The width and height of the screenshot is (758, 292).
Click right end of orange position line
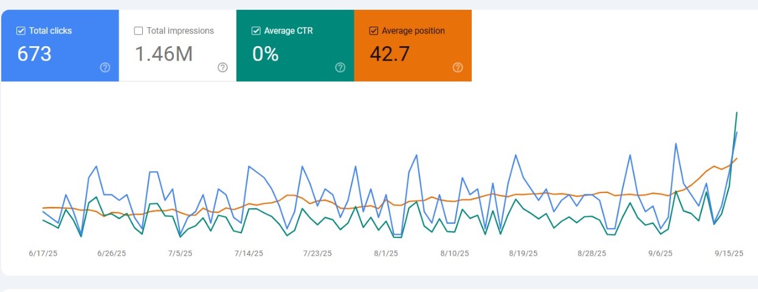coord(737,158)
